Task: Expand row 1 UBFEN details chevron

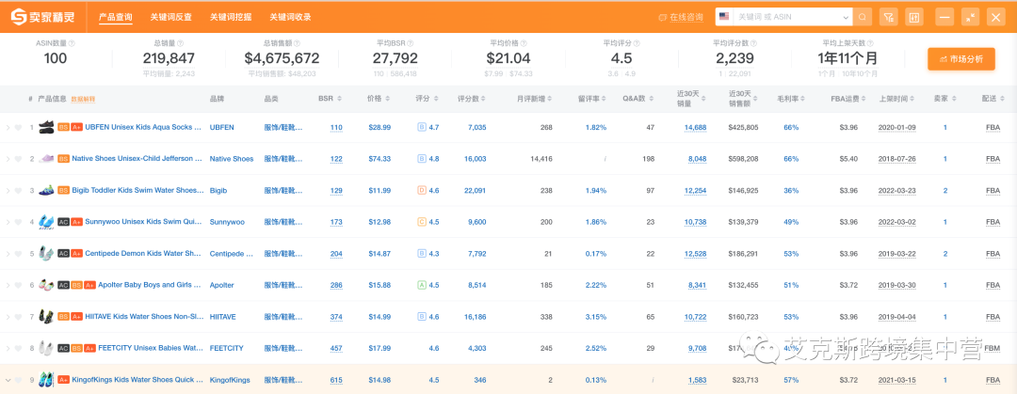Action: (8, 127)
